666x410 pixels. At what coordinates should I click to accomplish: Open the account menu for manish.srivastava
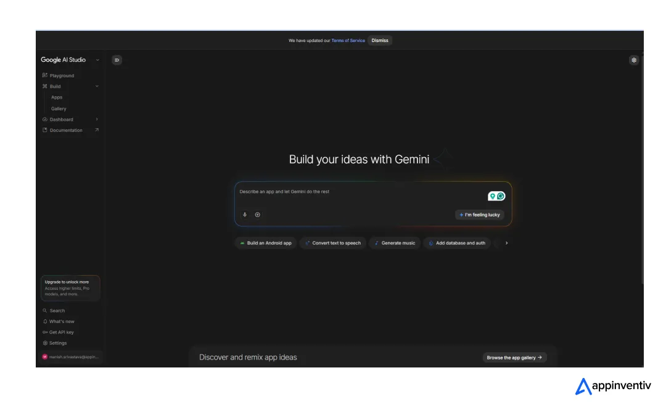click(x=70, y=357)
